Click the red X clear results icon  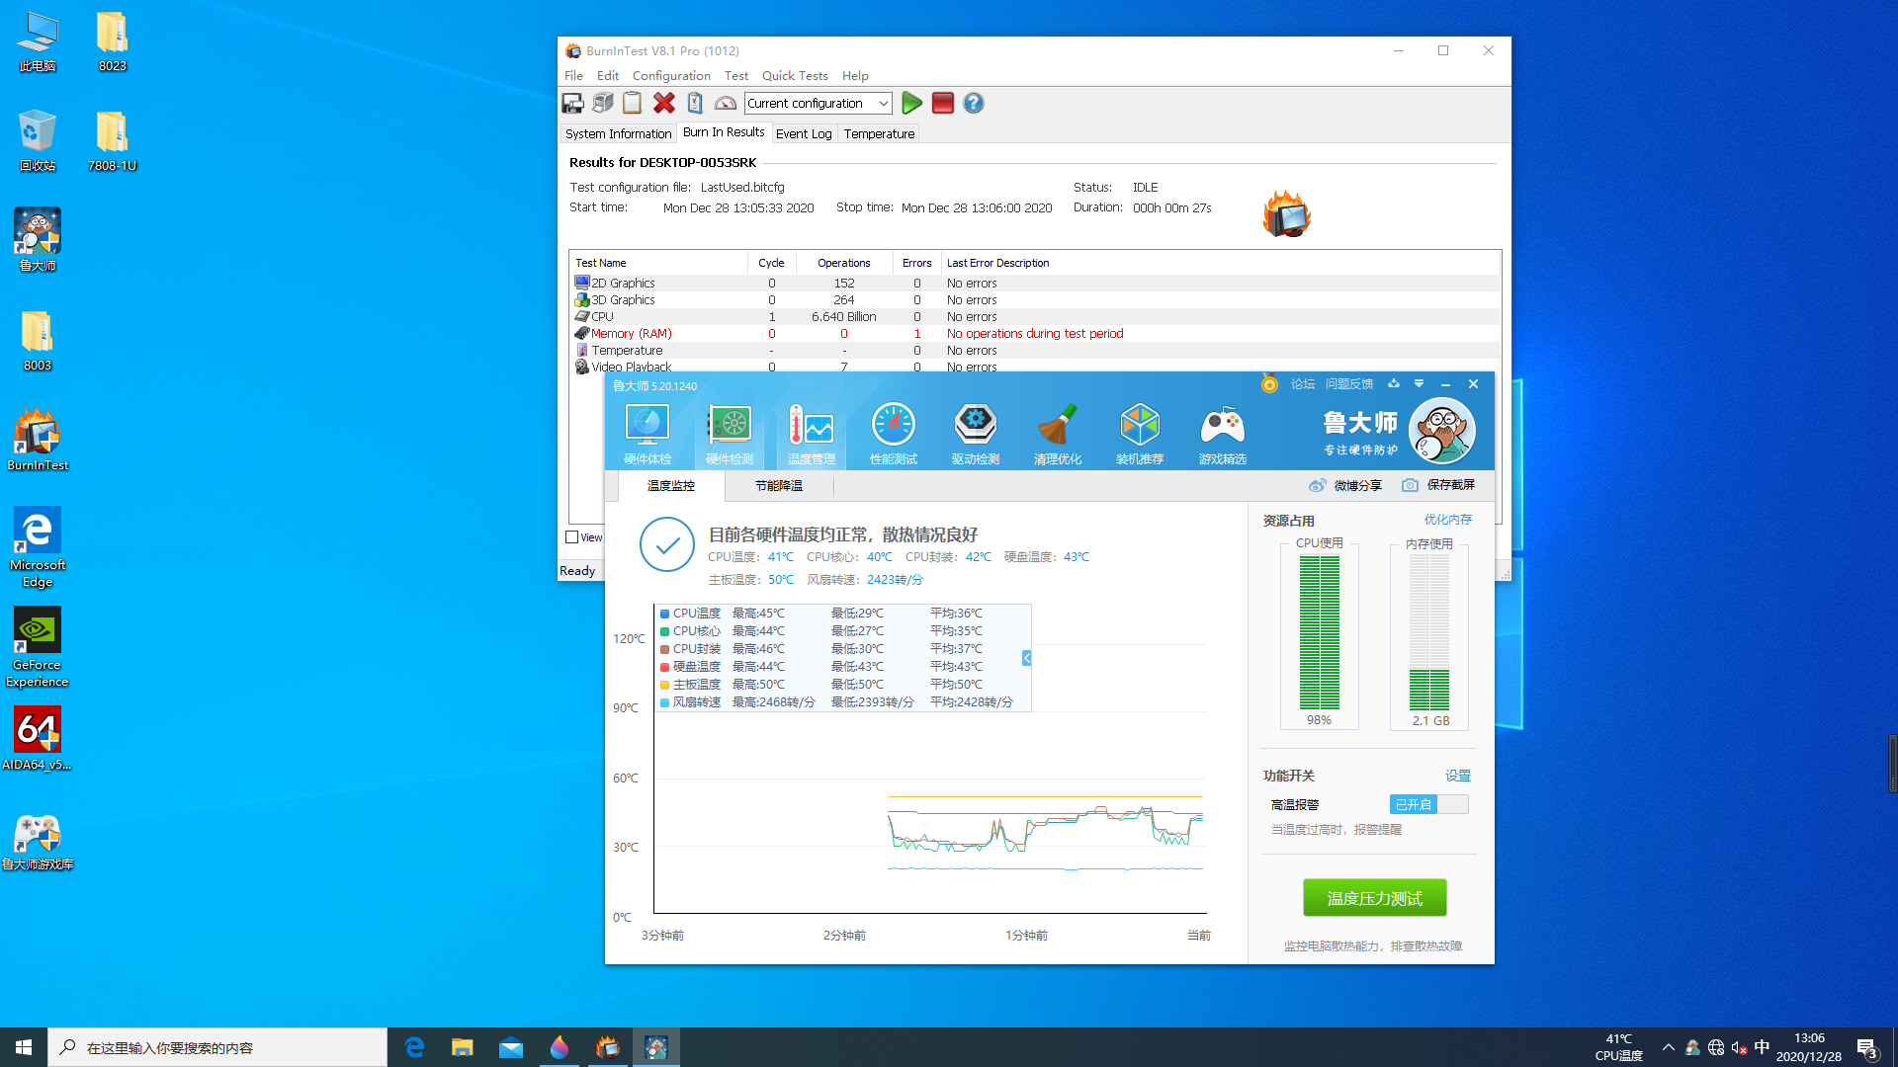pos(664,103)
